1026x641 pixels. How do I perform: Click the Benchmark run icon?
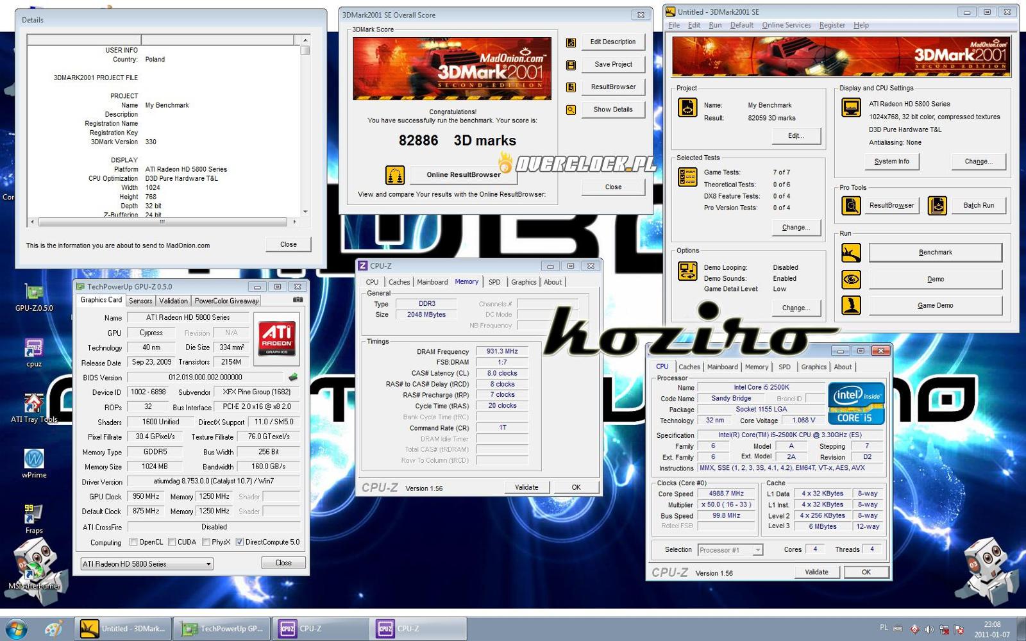point(852,253)
